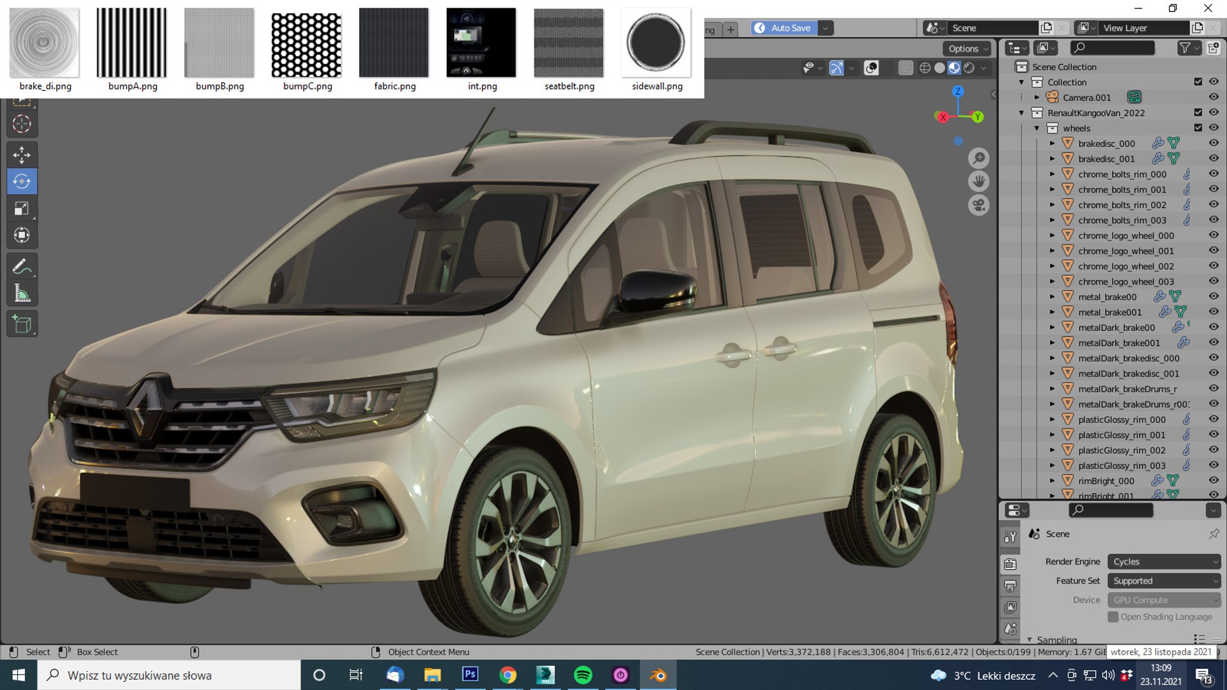Activate the Rotate tool

pos(22,181)
